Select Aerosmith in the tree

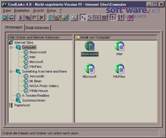click(37, 76)
